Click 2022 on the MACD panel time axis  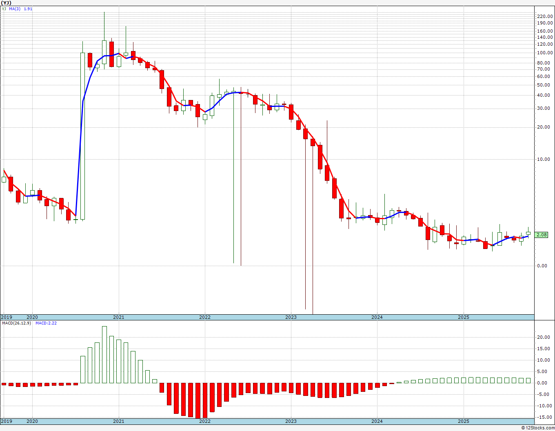(204, 421)
